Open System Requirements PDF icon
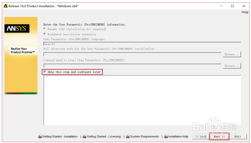The image size is (251, 143). tap(128, 137)
